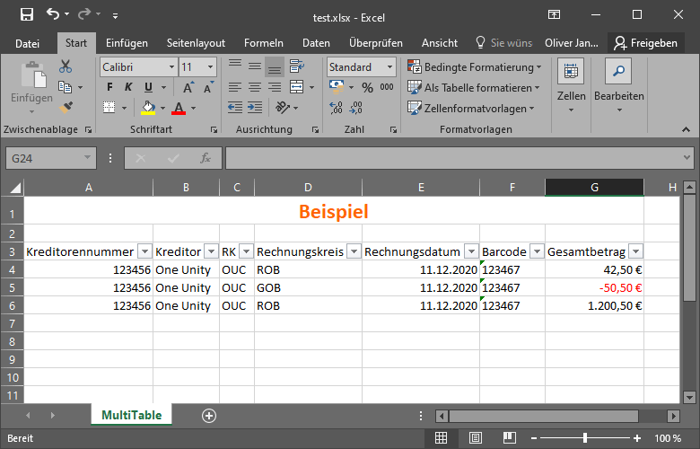Switch to Einfügen ribbon tab
Image resolution: width=700 pixels, height=449 pixels.
[127, 43]
